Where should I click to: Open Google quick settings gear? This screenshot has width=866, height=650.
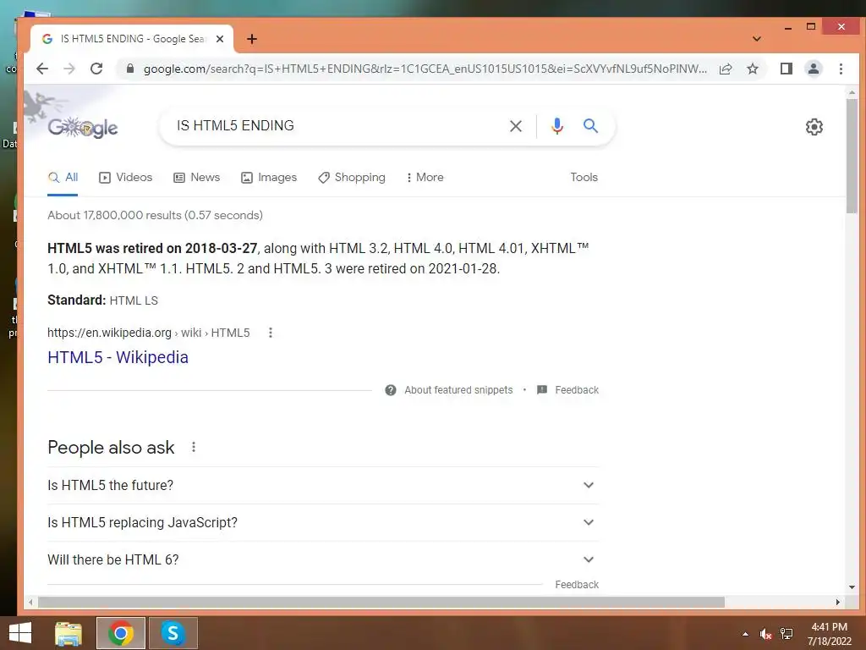coord(814,127)
